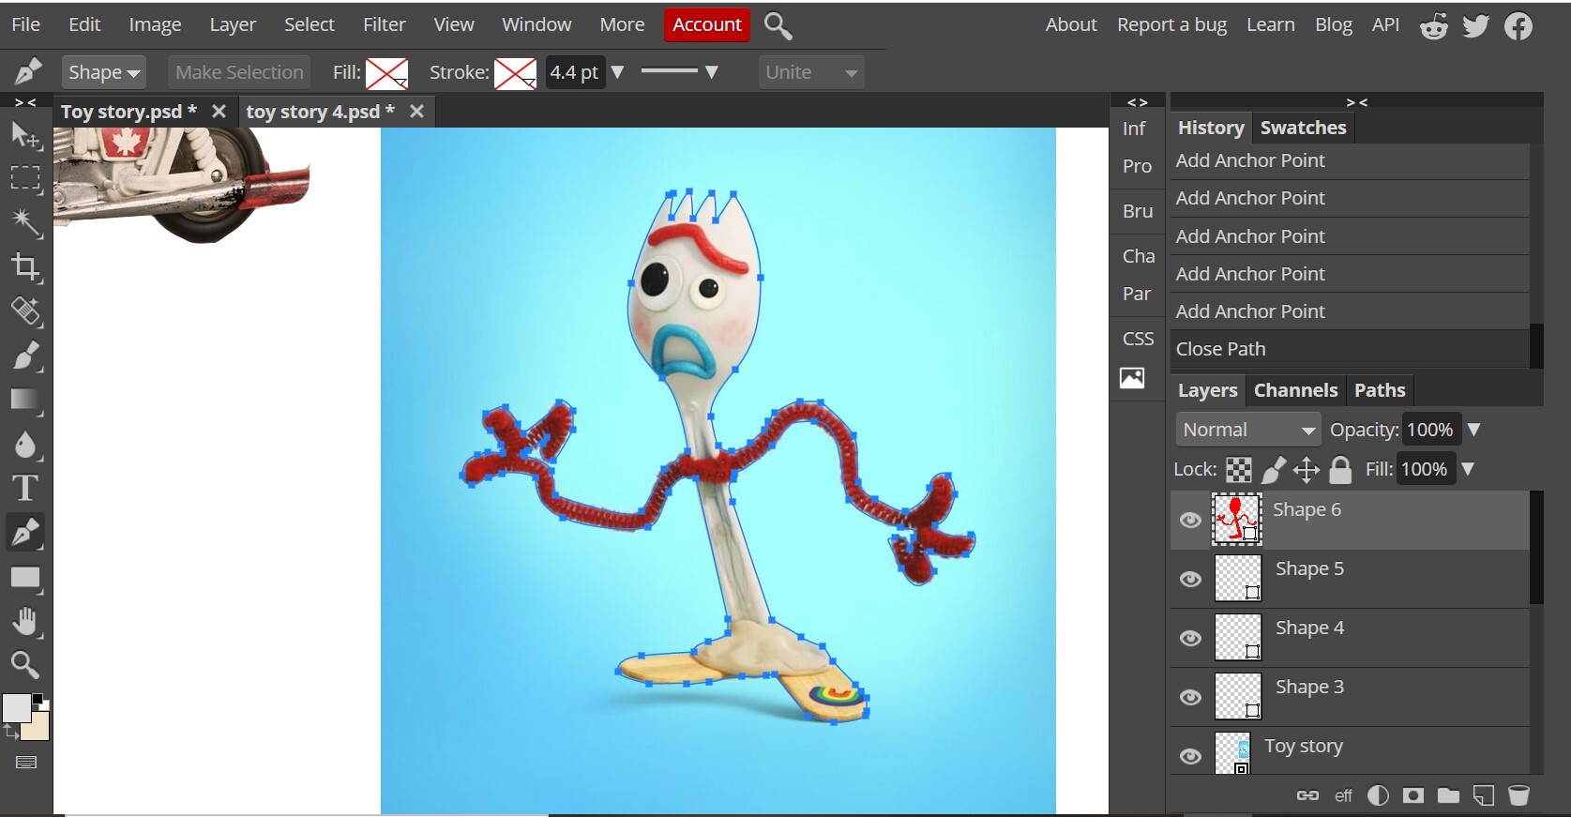Open the Learn link
This screenshot has width=1571, height=817.
1270,24
